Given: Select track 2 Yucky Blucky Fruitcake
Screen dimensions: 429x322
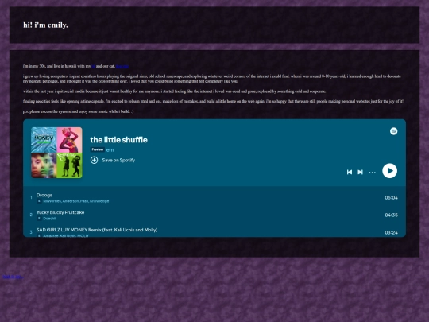Looking at the screenshot, I should (x=60, y=212).
